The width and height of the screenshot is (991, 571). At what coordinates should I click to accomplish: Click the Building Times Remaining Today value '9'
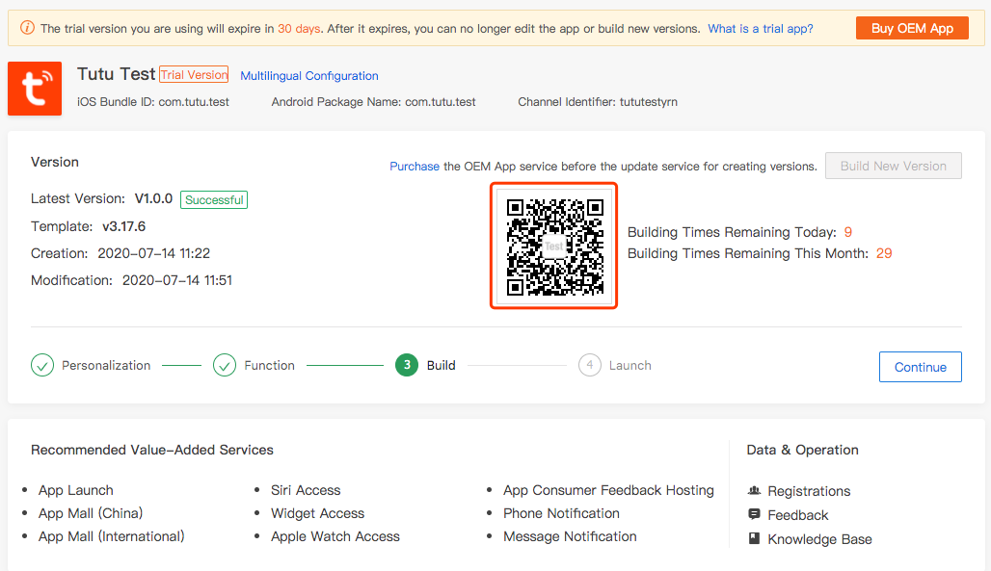(848, 232)
